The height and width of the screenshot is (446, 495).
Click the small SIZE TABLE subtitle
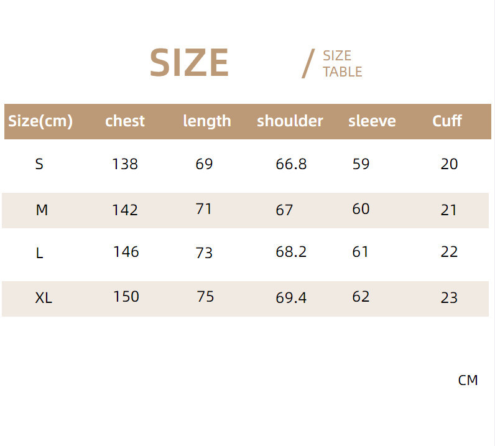pos(342,64)
